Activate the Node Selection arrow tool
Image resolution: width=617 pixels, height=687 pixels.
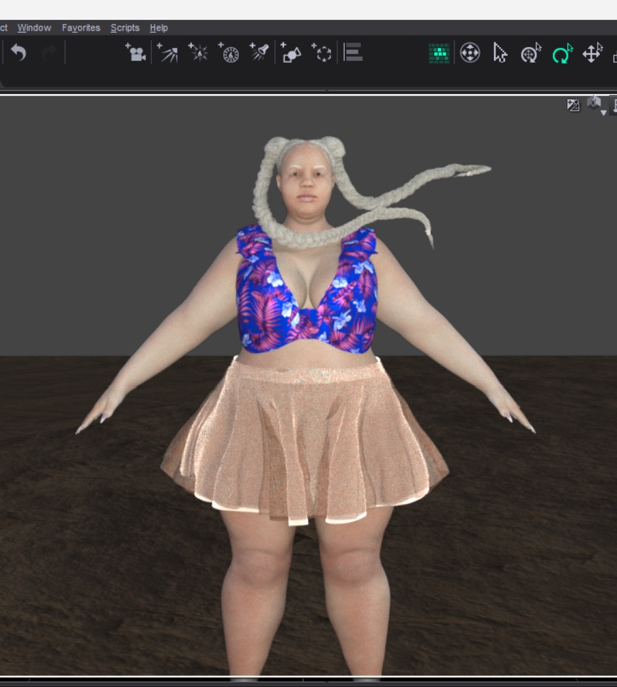(500, 53)
